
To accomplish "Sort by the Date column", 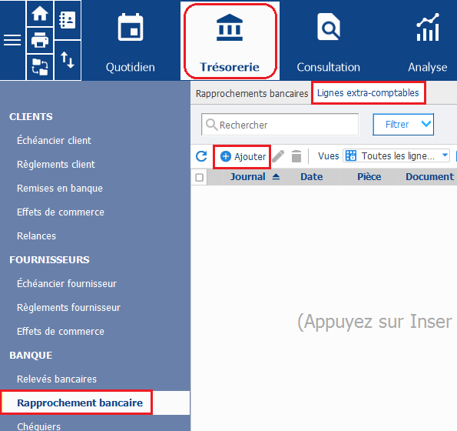I will click(x=312, y=177).
